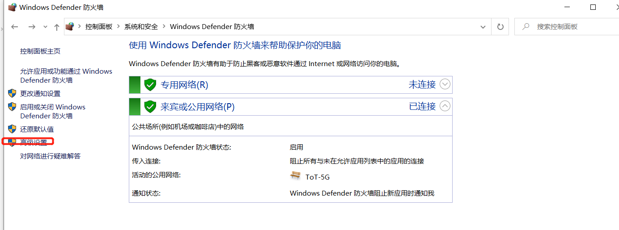
Task: Open the recent locations dropdown arrow
Action: (x=45, y=27)
